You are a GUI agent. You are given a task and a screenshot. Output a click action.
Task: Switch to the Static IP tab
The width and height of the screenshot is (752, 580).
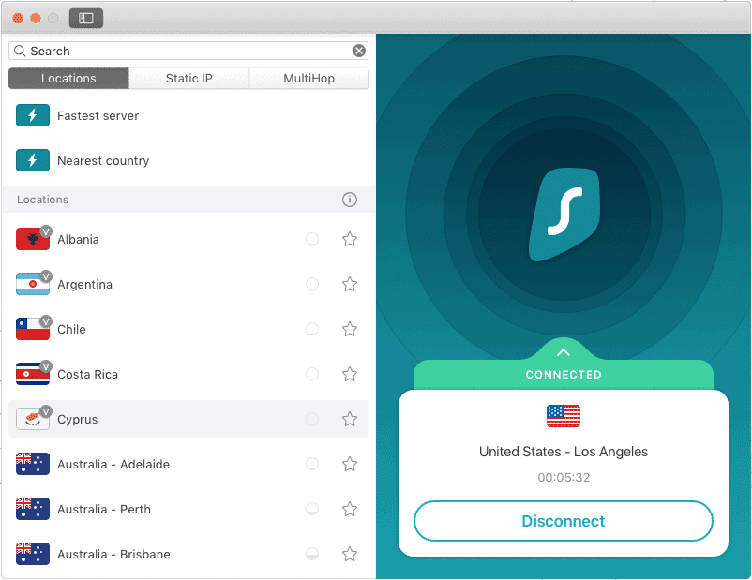[188, 78]
